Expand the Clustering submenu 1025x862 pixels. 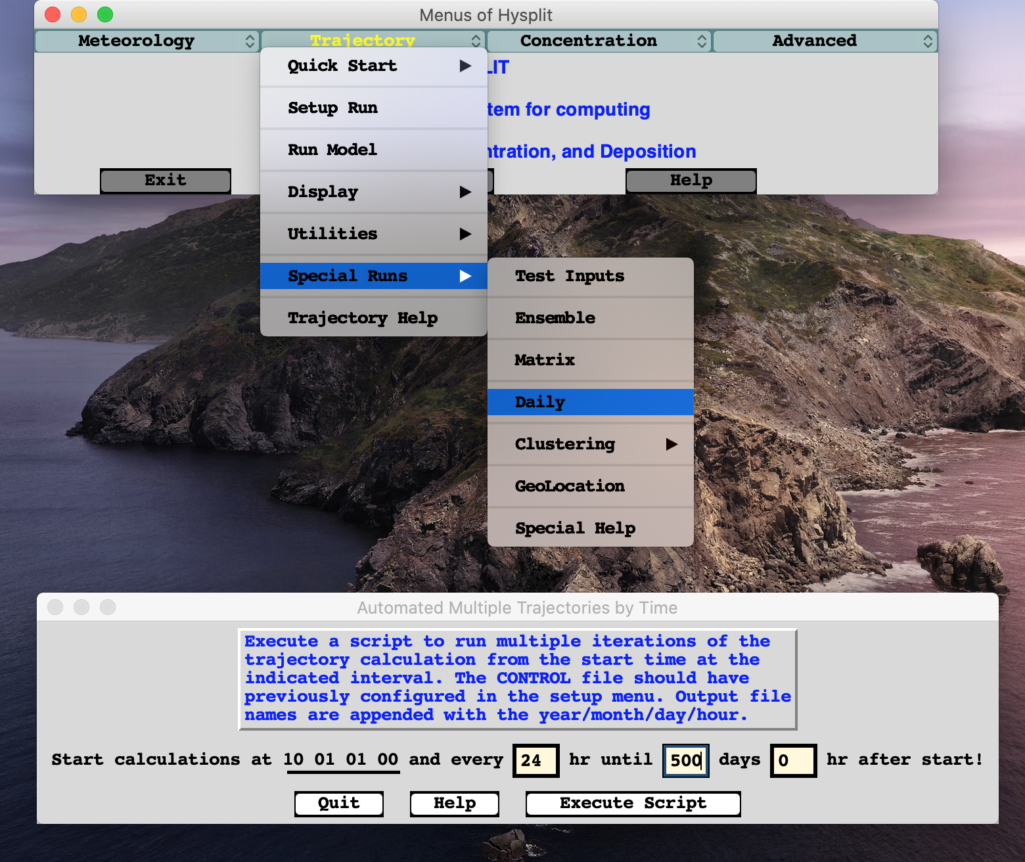(x=591, y=444)
